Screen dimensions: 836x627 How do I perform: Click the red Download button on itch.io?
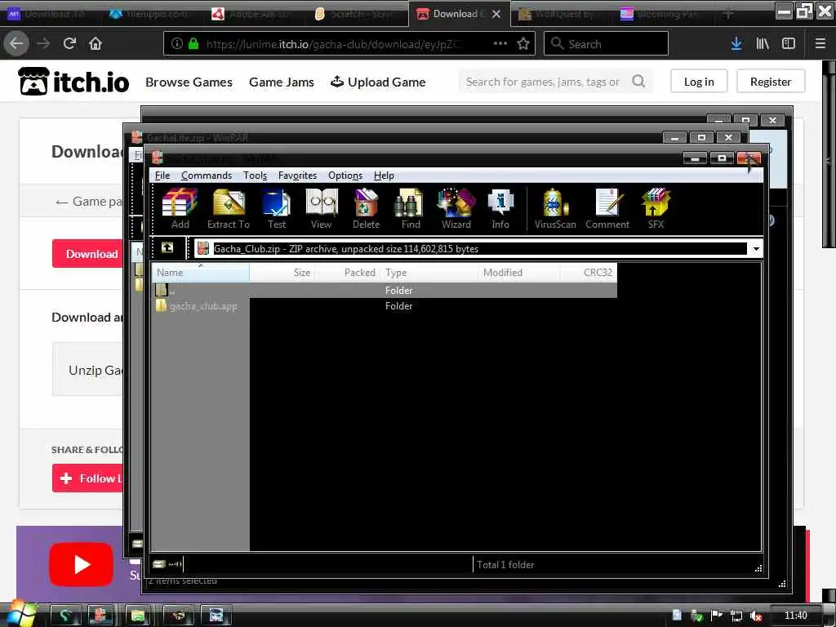pyautogui.click(x=88, y=254)
